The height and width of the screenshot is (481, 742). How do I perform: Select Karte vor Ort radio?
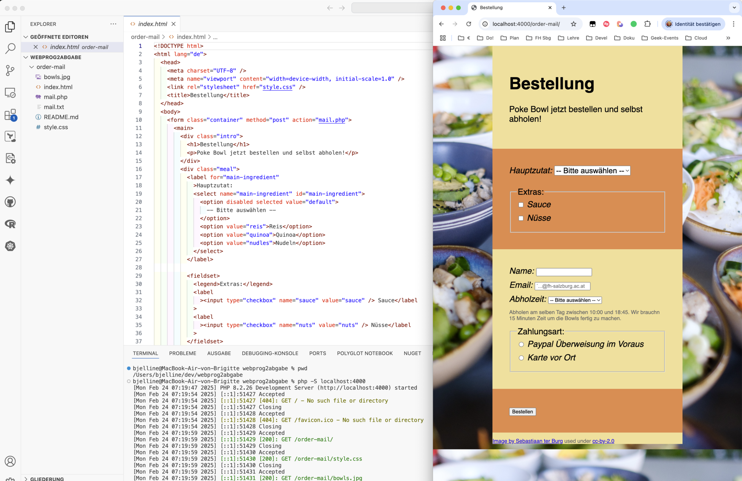522,358
